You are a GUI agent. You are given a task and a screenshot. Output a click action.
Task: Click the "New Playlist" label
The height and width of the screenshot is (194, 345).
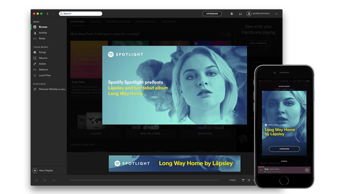pyautogui.click(x=46, y=171)
